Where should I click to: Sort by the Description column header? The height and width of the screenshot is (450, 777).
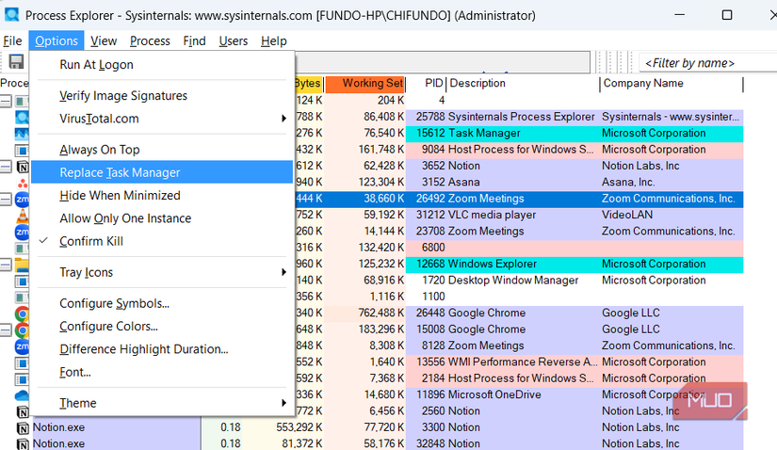click(x=523, y=83)
